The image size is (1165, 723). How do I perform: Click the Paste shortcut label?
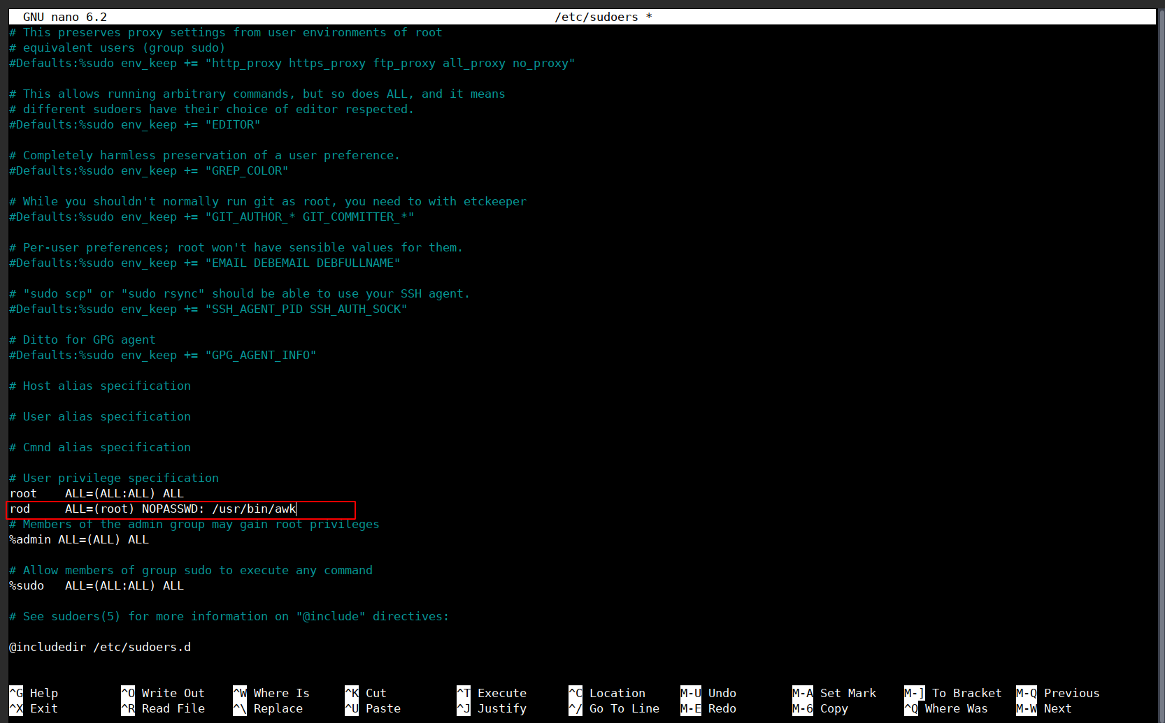pos(383,708)
